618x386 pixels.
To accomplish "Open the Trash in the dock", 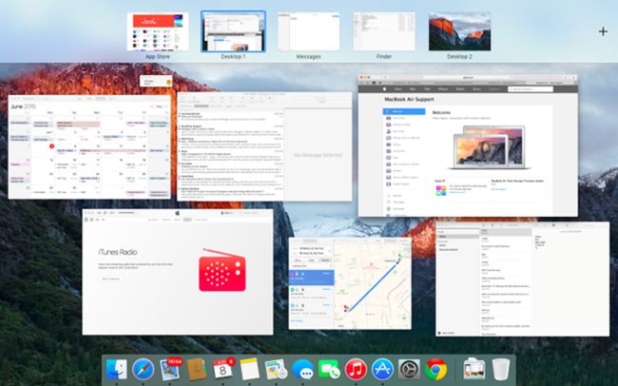I will [501, 370].
